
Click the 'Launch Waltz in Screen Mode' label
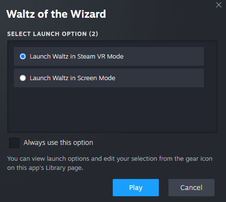click(72, 78)
